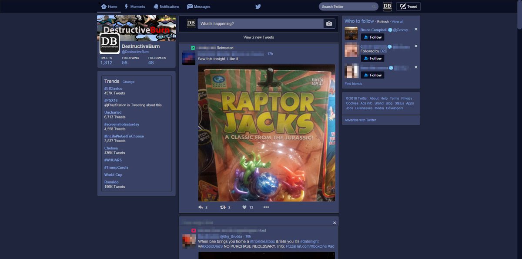Viewport: 522px width, 259px height.
Task: Open the #ElClasico trend
Action: pyautogui.click(x=113, y=89)
